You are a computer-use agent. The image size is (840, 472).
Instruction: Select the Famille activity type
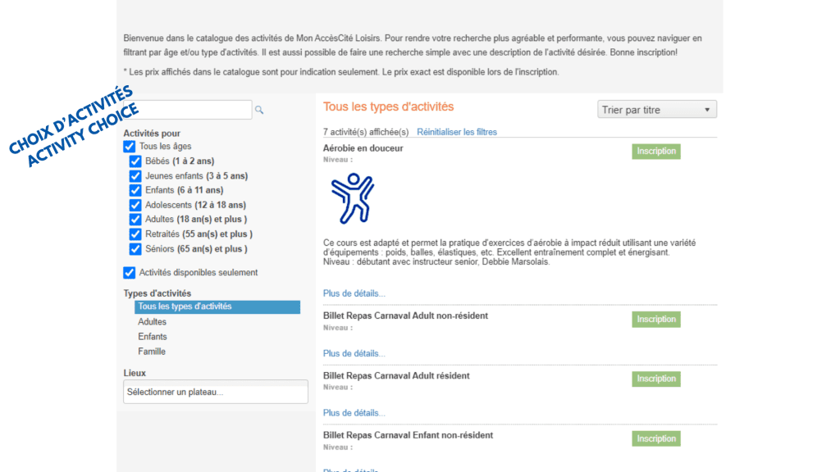[x=152, y=352]
